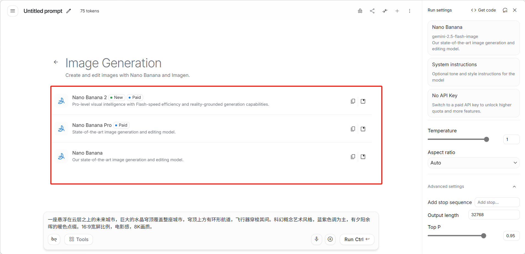Open Nano Banana 2 details in new view

[363, 101]
